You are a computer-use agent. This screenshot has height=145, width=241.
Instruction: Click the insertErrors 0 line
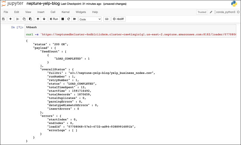(x=63, y=109)
